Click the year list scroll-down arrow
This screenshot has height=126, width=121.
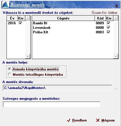click(x=28, y=57)
